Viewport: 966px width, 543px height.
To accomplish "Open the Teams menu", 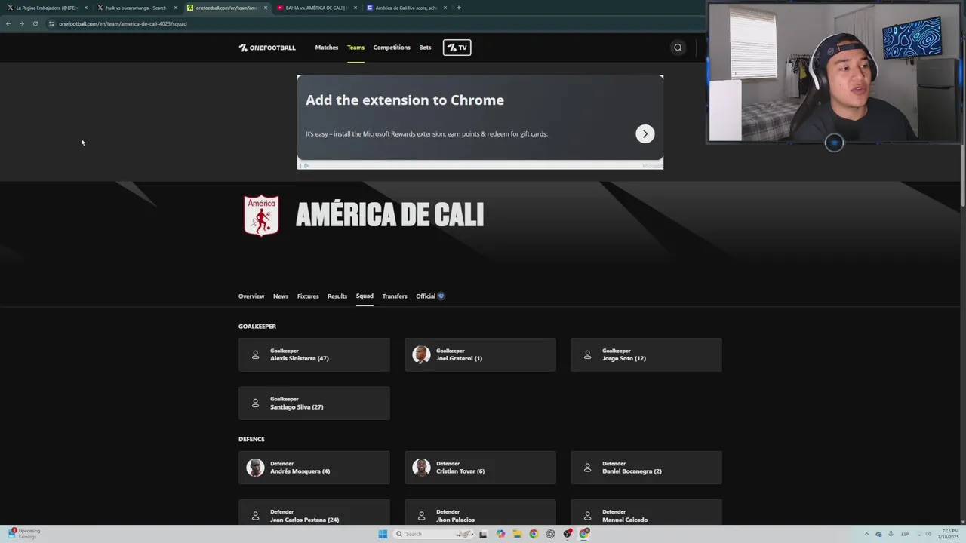I will (355, 48).
